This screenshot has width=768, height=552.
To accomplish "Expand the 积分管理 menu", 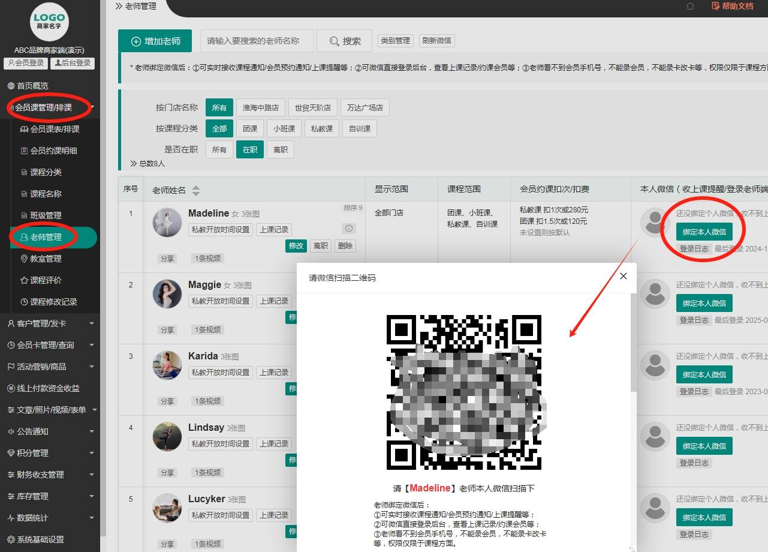I will (50, 453).
